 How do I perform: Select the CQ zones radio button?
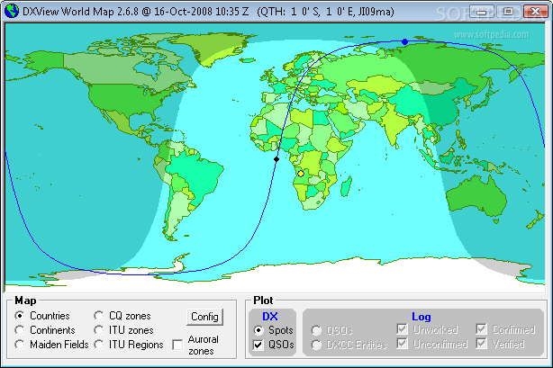tap(99, 316)
